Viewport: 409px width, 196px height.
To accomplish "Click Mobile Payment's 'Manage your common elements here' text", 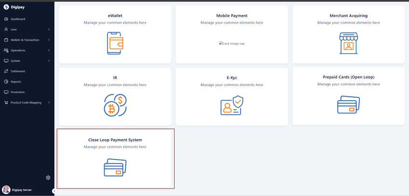I will tap(232, 23).
